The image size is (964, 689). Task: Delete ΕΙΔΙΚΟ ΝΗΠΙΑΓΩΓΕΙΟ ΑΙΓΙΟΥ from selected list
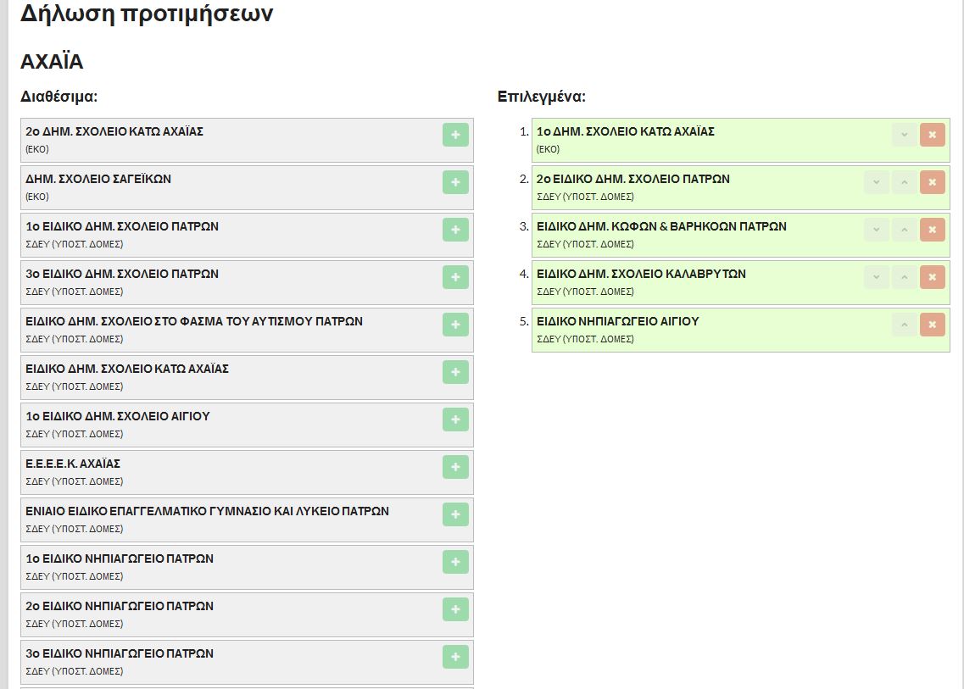click(x=932, y=325)
